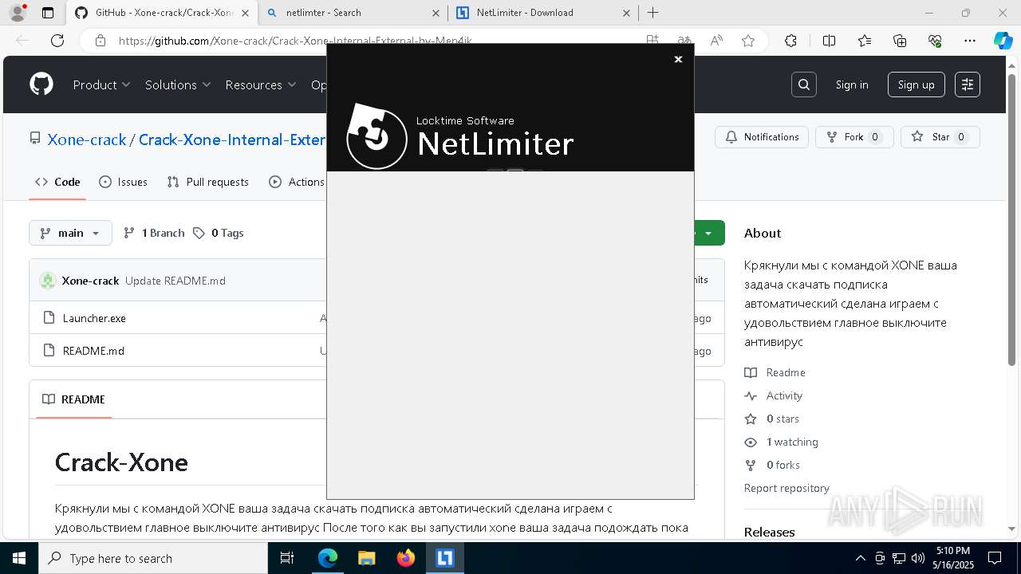Image resolution: width=1021 pixels, height=574 pixels.
Task: Click the Notifications button
Action: coord(762,137)
